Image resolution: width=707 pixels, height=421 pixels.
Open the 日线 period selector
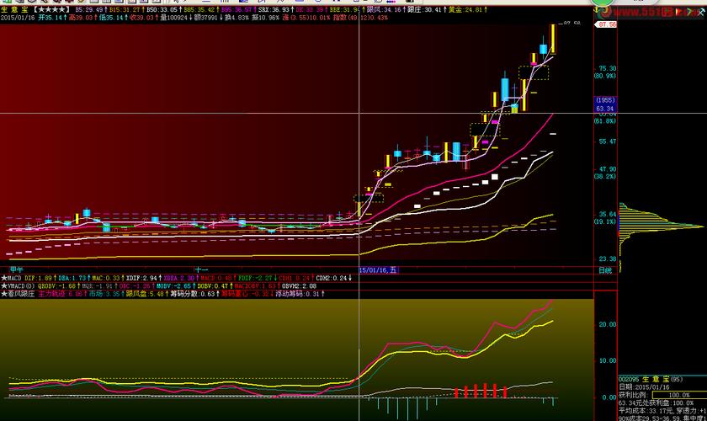[x=605, y=269]
